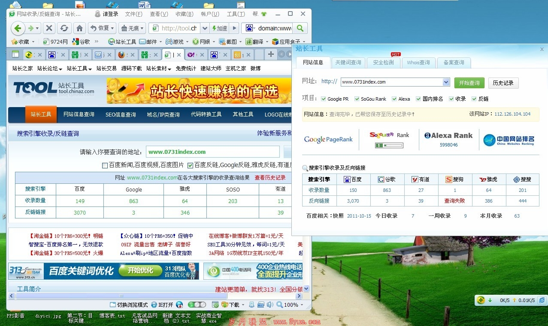The height and width of the screenshot is (326, 548).
Task: Click the mute speaker icon in status bar
Action: 269,305
